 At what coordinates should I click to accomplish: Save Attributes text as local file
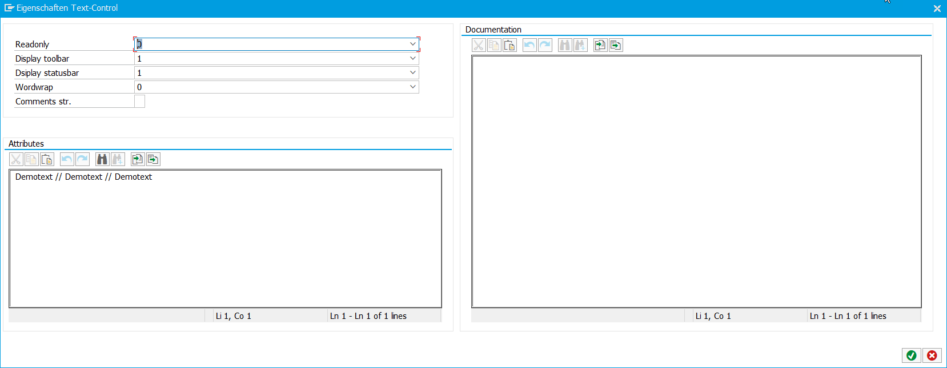(x=153, y=159)
